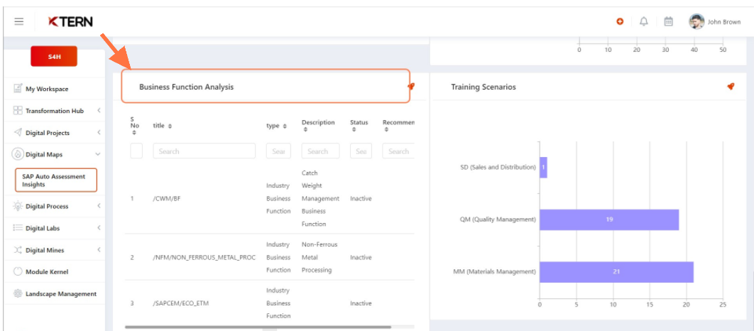Expand Digital Mines chevron
The height and width of the screenshot is (331, 754).
[99, 250]
